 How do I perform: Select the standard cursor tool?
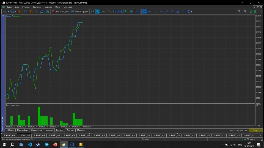coord(144,12)
